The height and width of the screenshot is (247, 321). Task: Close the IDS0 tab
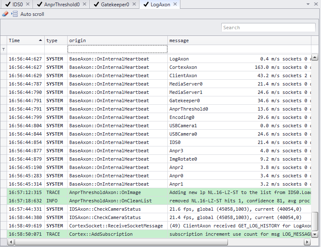point(28,4)
